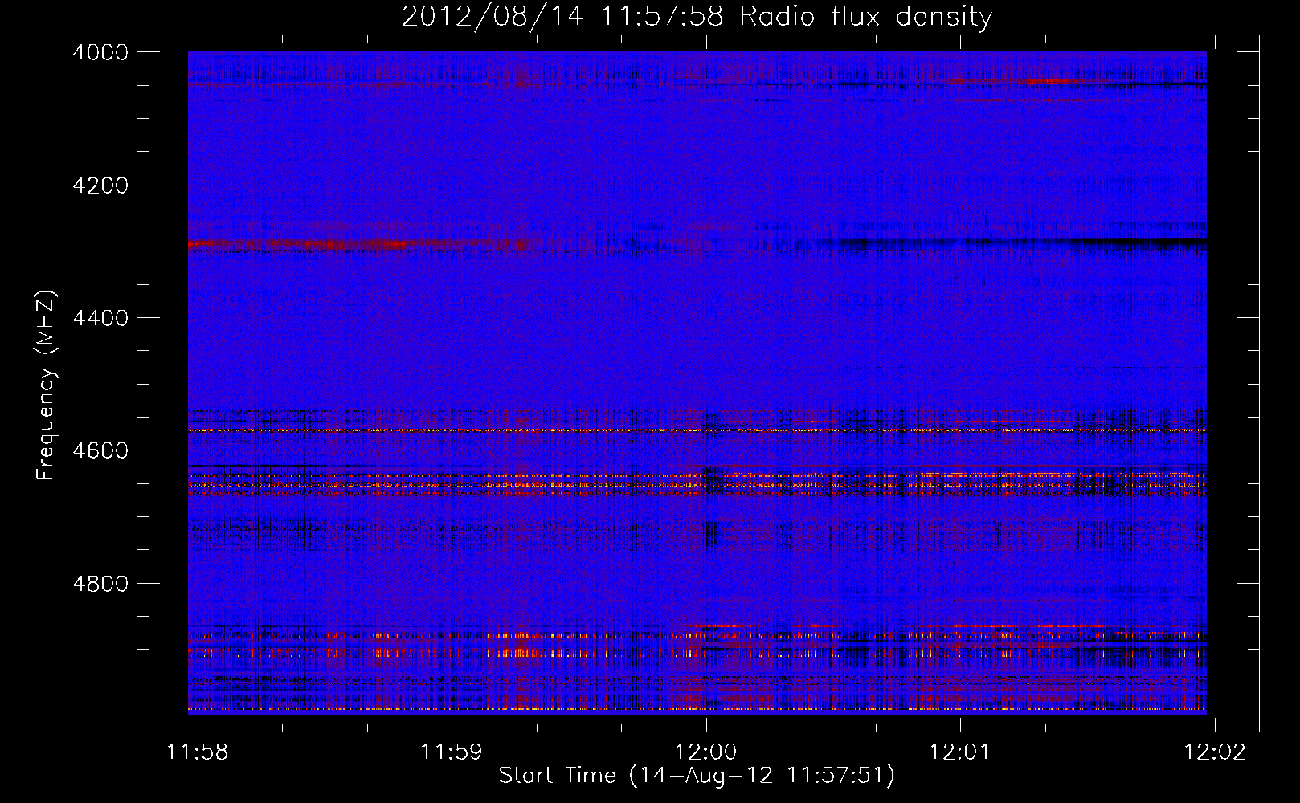Click the 12:01 time axis label
1300x803 pixels.
[x=960, y=752]
